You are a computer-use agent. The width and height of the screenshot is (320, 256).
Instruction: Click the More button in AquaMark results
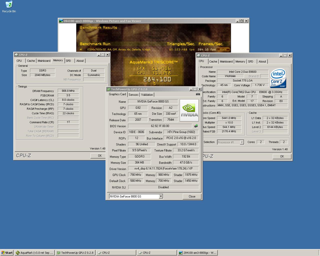pyautogui.click(x=223, y=49)
